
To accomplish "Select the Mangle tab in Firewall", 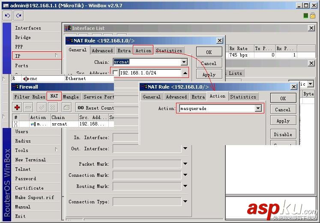I will [x=71, y=97].
